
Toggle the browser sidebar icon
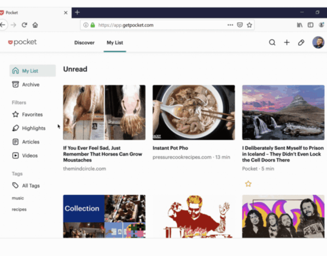click(310, 25)
